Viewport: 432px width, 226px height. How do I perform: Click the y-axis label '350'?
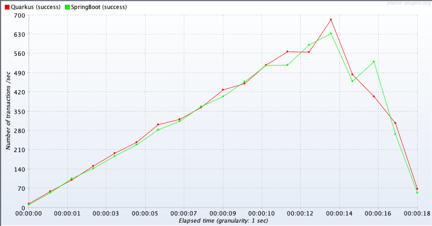click(x=19, y=112)
